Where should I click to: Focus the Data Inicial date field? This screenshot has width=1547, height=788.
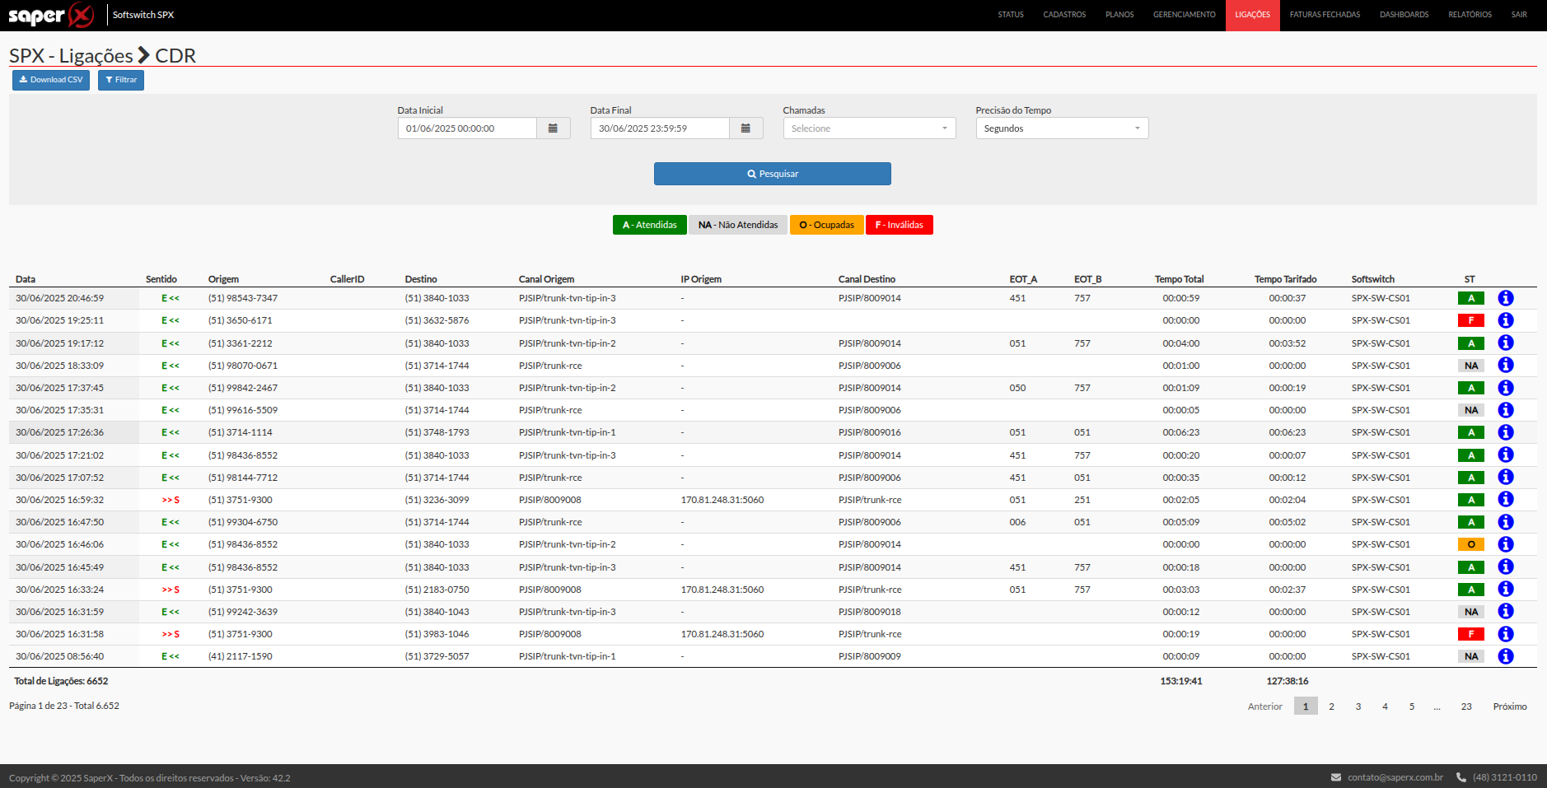(467, 128)
